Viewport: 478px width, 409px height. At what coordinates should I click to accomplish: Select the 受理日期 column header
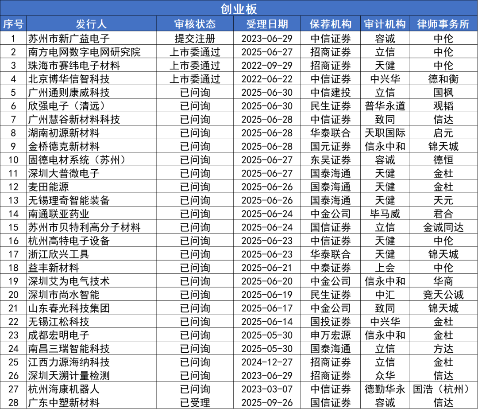coord(267,24)
